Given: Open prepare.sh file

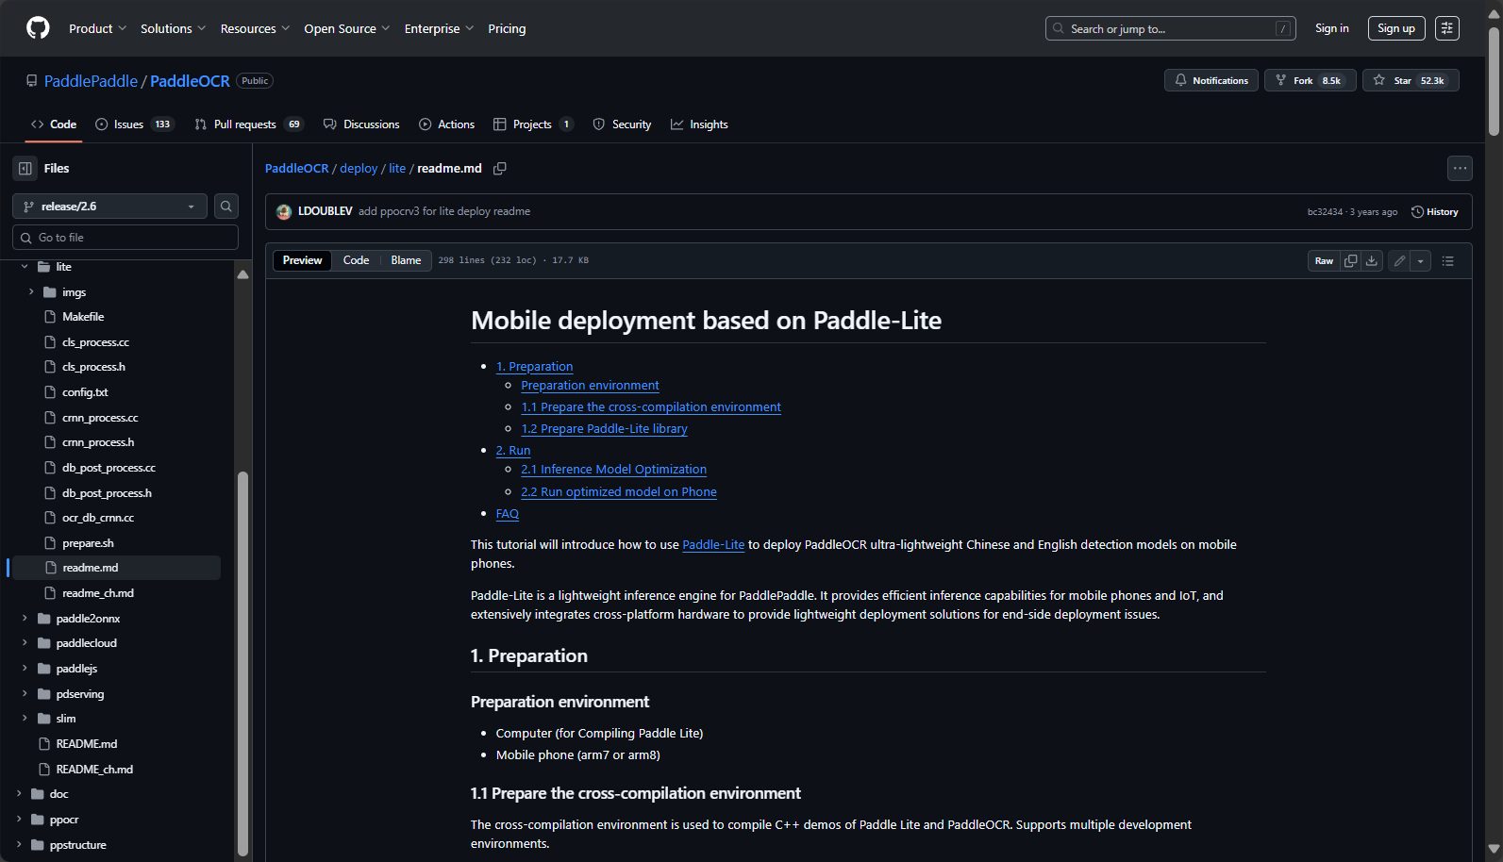Looking at the screenshot, I should (88, 543).
